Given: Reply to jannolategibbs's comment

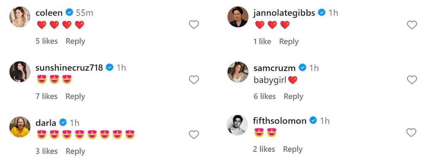Looking at the screenshot, I should pyautogui.click(x=289, y=41).
